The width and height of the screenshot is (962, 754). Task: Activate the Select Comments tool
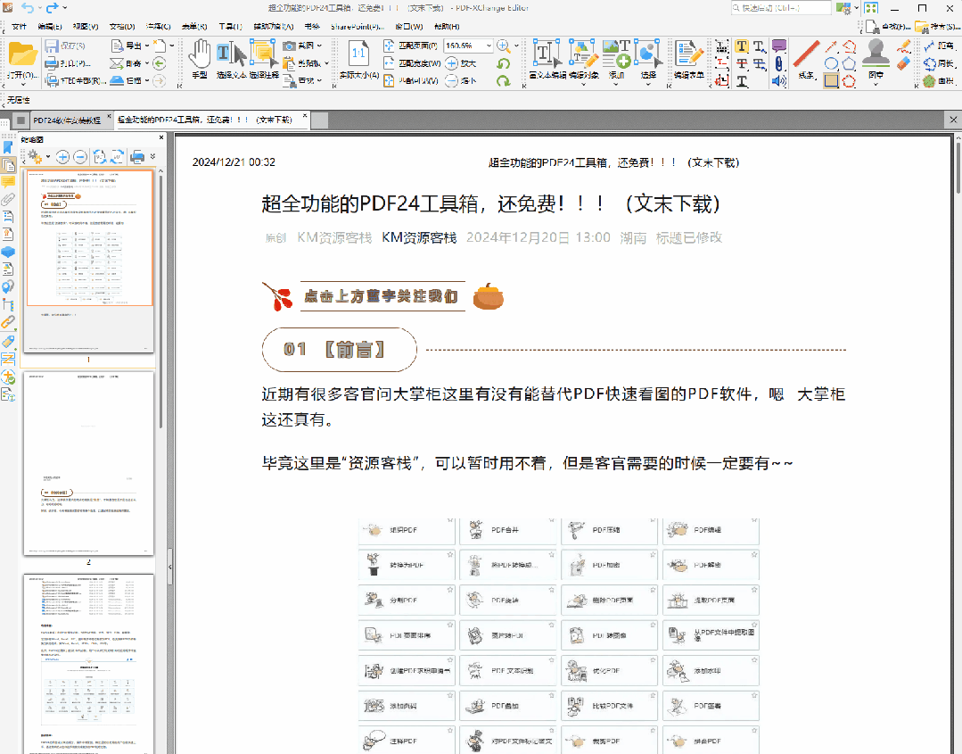click(264, 60)
